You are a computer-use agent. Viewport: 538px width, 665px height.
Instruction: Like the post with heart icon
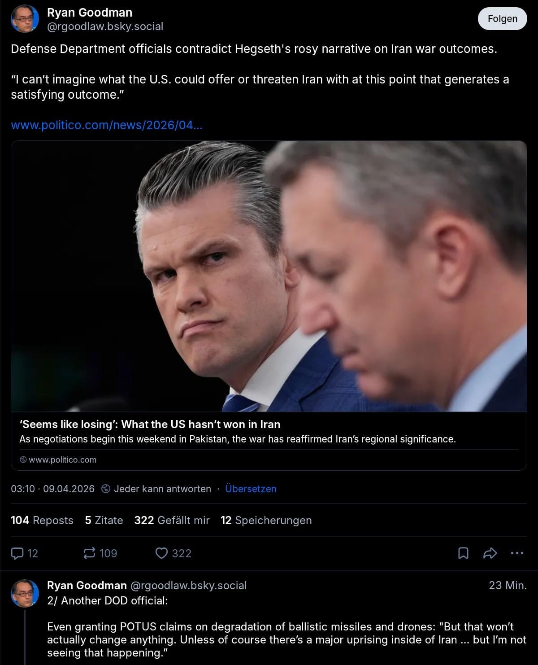click(161, 553)
